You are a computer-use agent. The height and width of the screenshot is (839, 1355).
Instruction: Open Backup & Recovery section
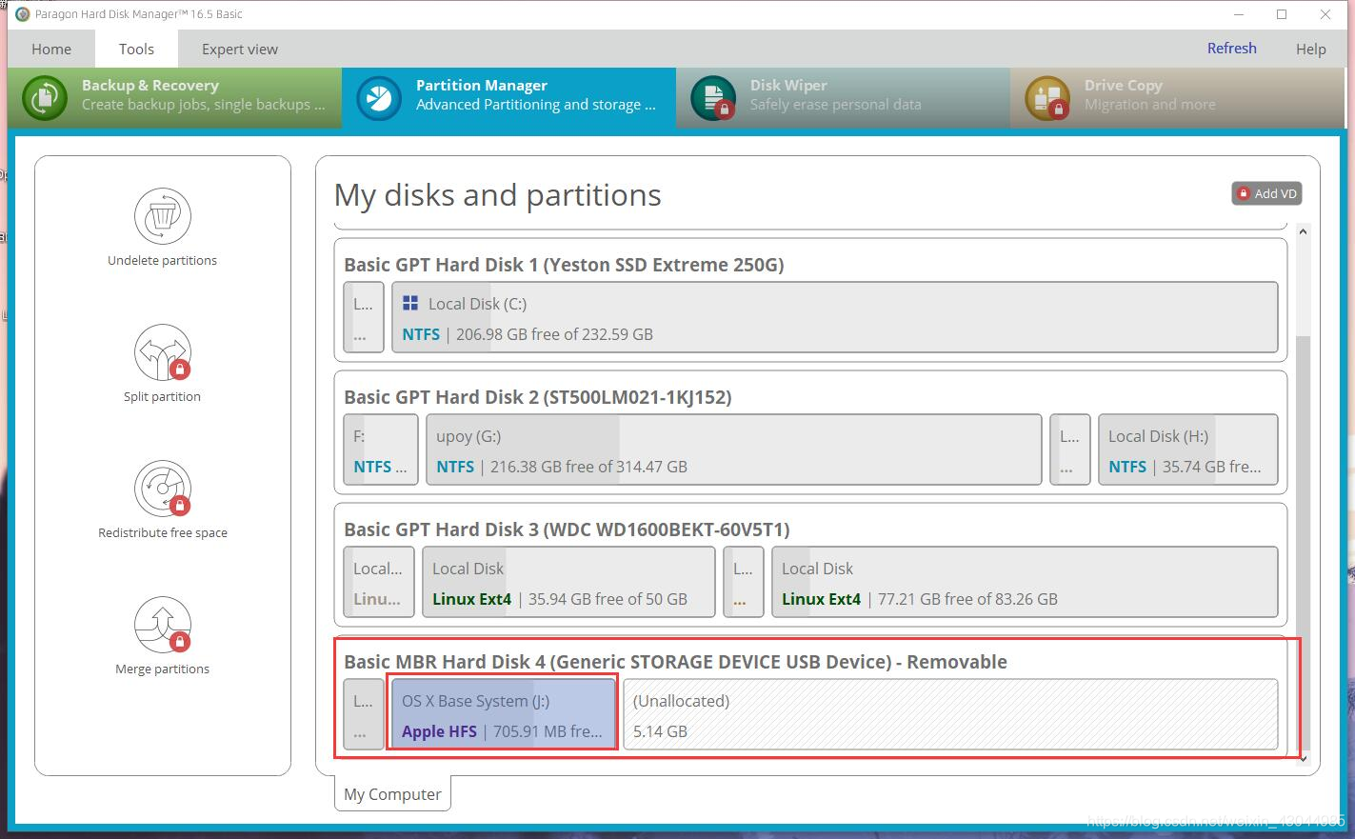174,96
